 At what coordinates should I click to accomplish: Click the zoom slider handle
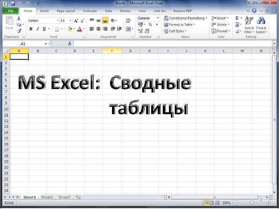pos(252,202)
